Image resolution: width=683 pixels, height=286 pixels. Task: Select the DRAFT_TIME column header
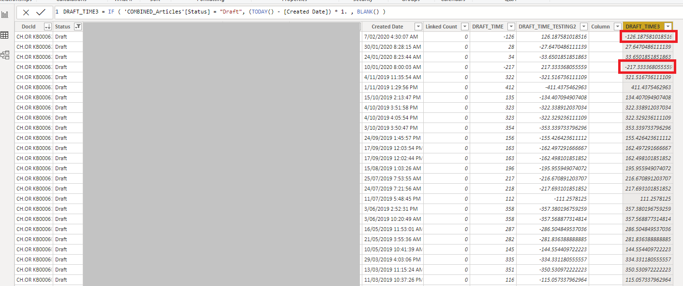tap(488, 27)
